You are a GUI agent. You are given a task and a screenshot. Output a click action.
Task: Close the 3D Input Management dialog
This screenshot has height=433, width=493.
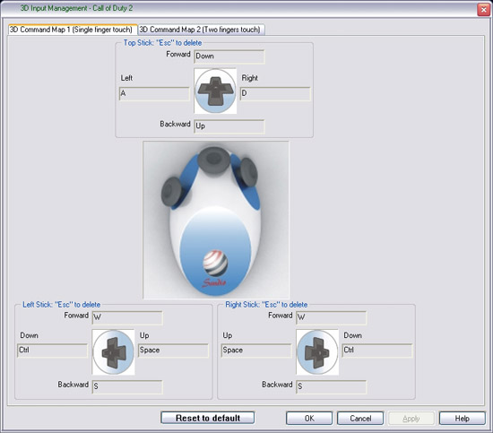(483, 10)
